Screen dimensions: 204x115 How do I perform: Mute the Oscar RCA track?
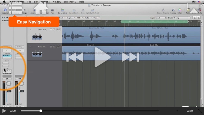pyautogui.click(x=57, y=30)
